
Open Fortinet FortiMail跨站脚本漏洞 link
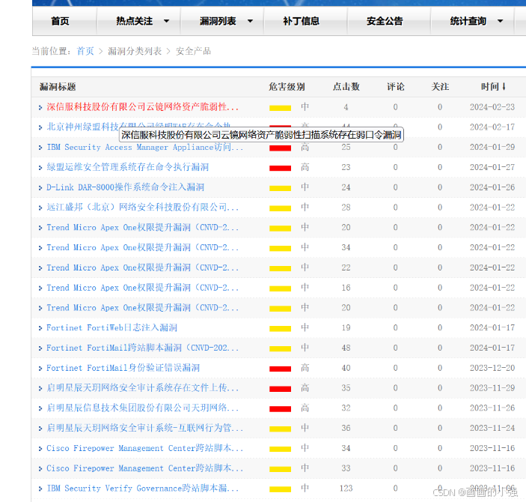click(x=143, y=348)
